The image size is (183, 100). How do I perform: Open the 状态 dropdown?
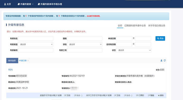click(x=134, y=50)
